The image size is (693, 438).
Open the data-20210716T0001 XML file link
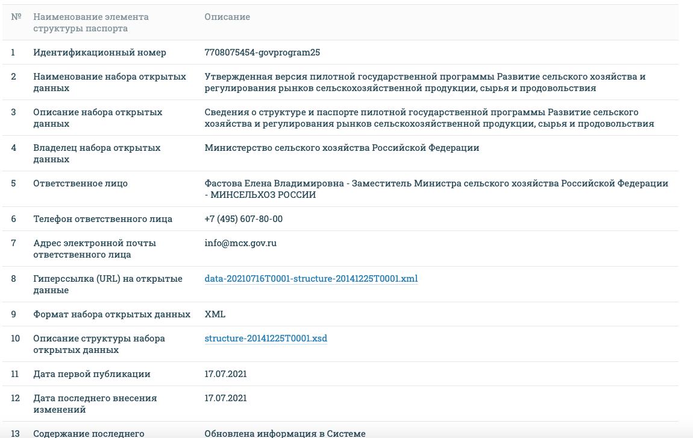pyautogui.click(x=311, y=279)
